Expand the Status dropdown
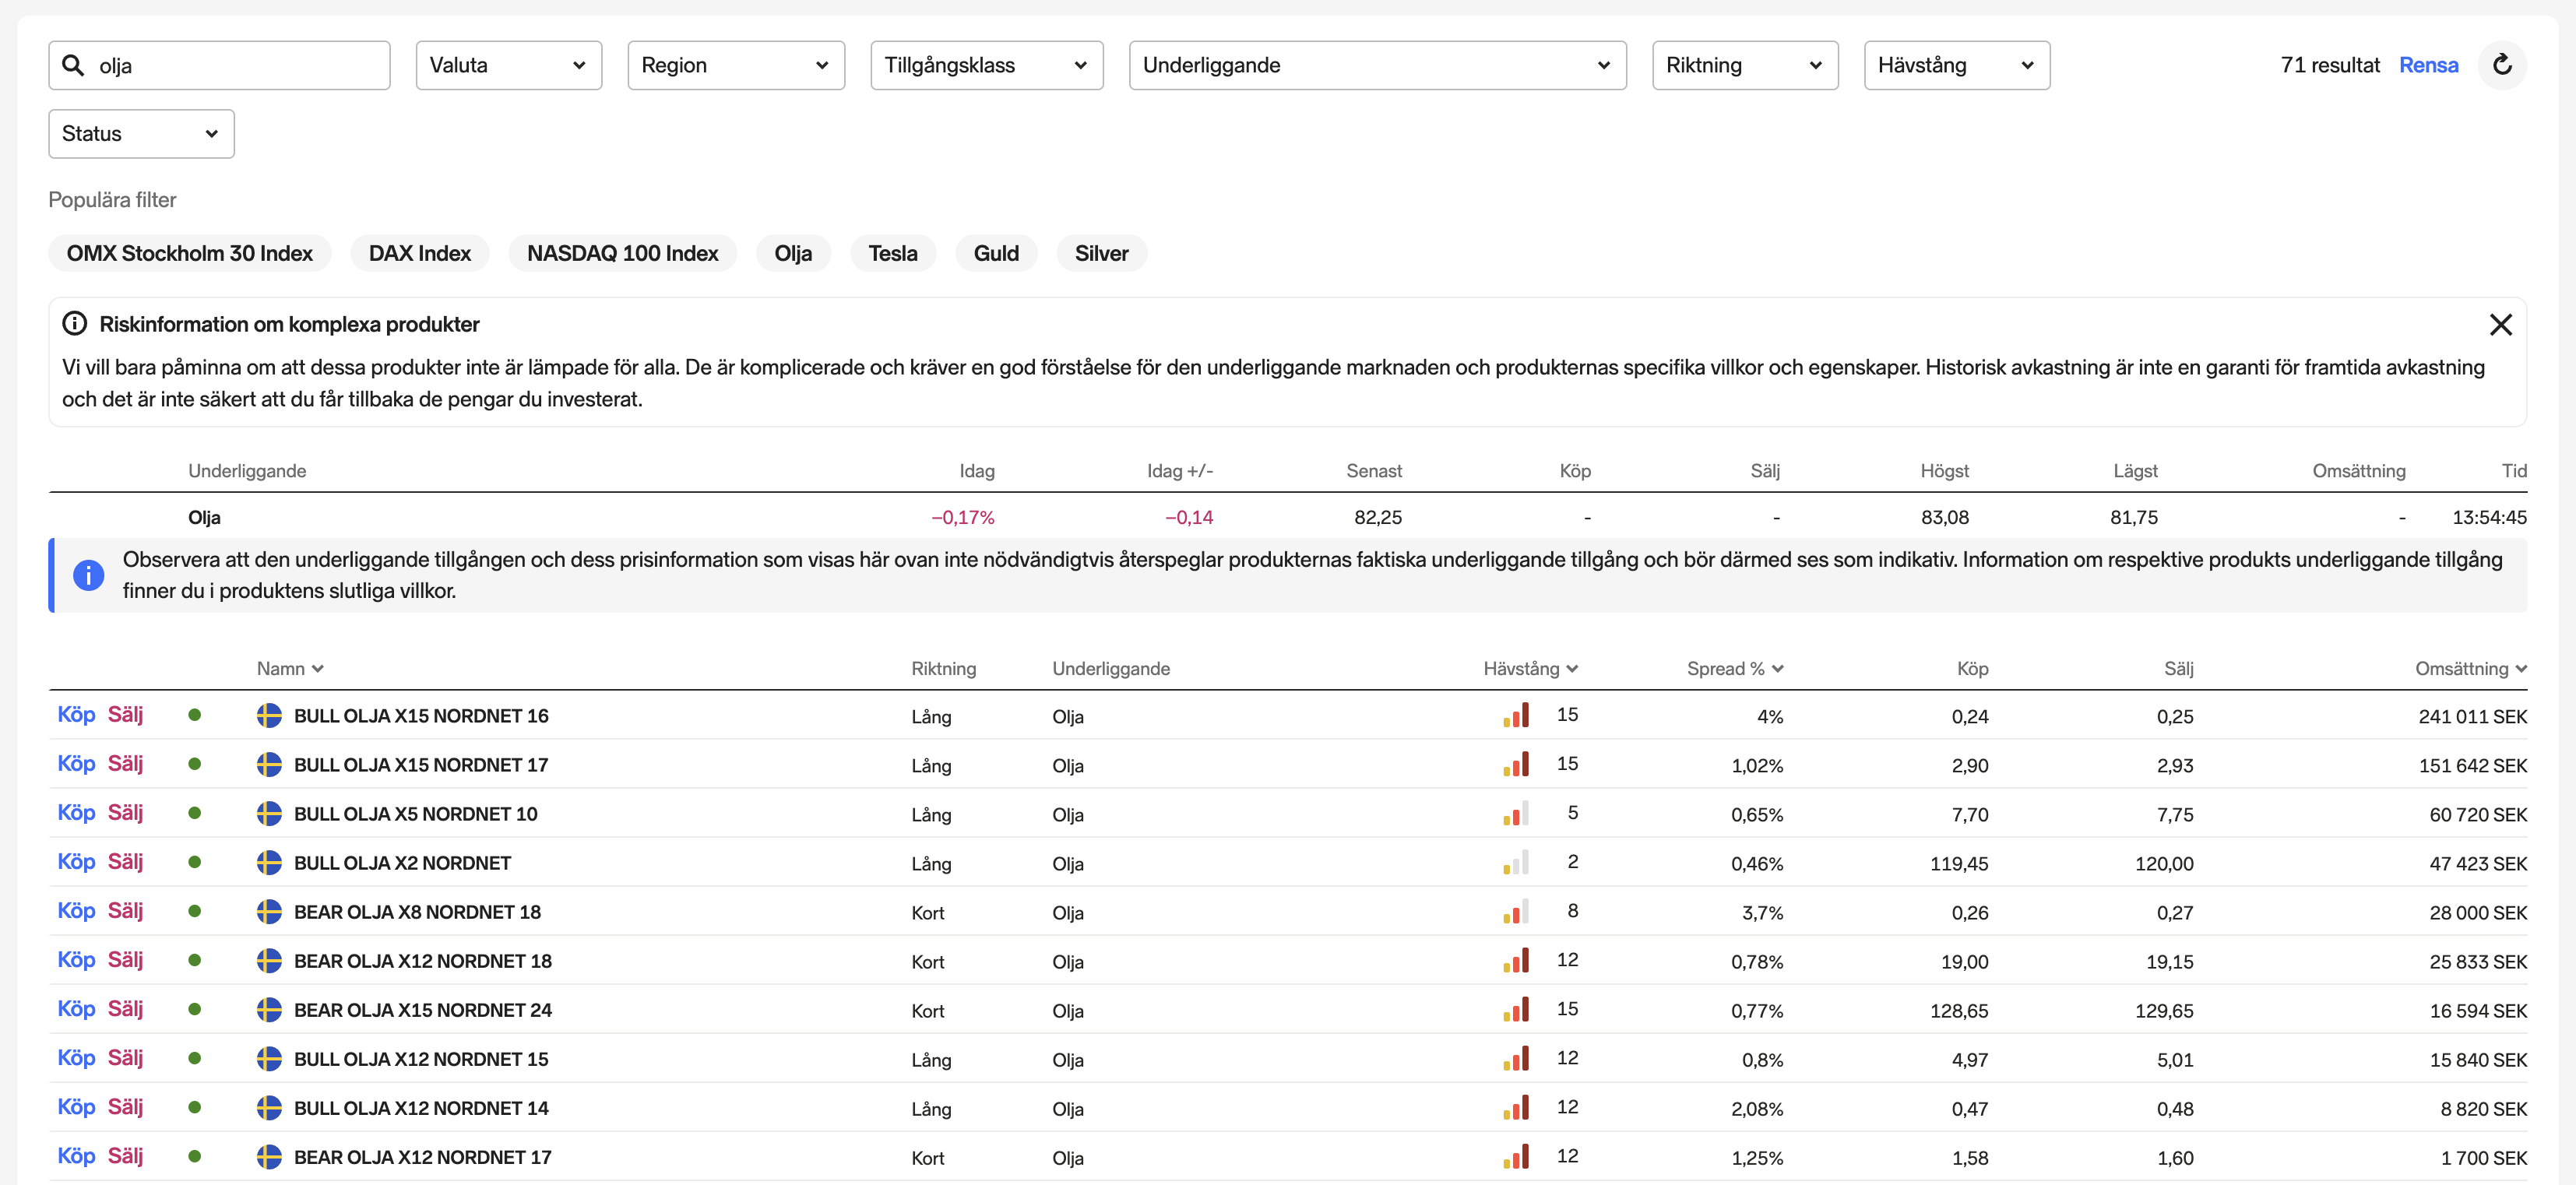2576x1185 pixels. point(141,134)
